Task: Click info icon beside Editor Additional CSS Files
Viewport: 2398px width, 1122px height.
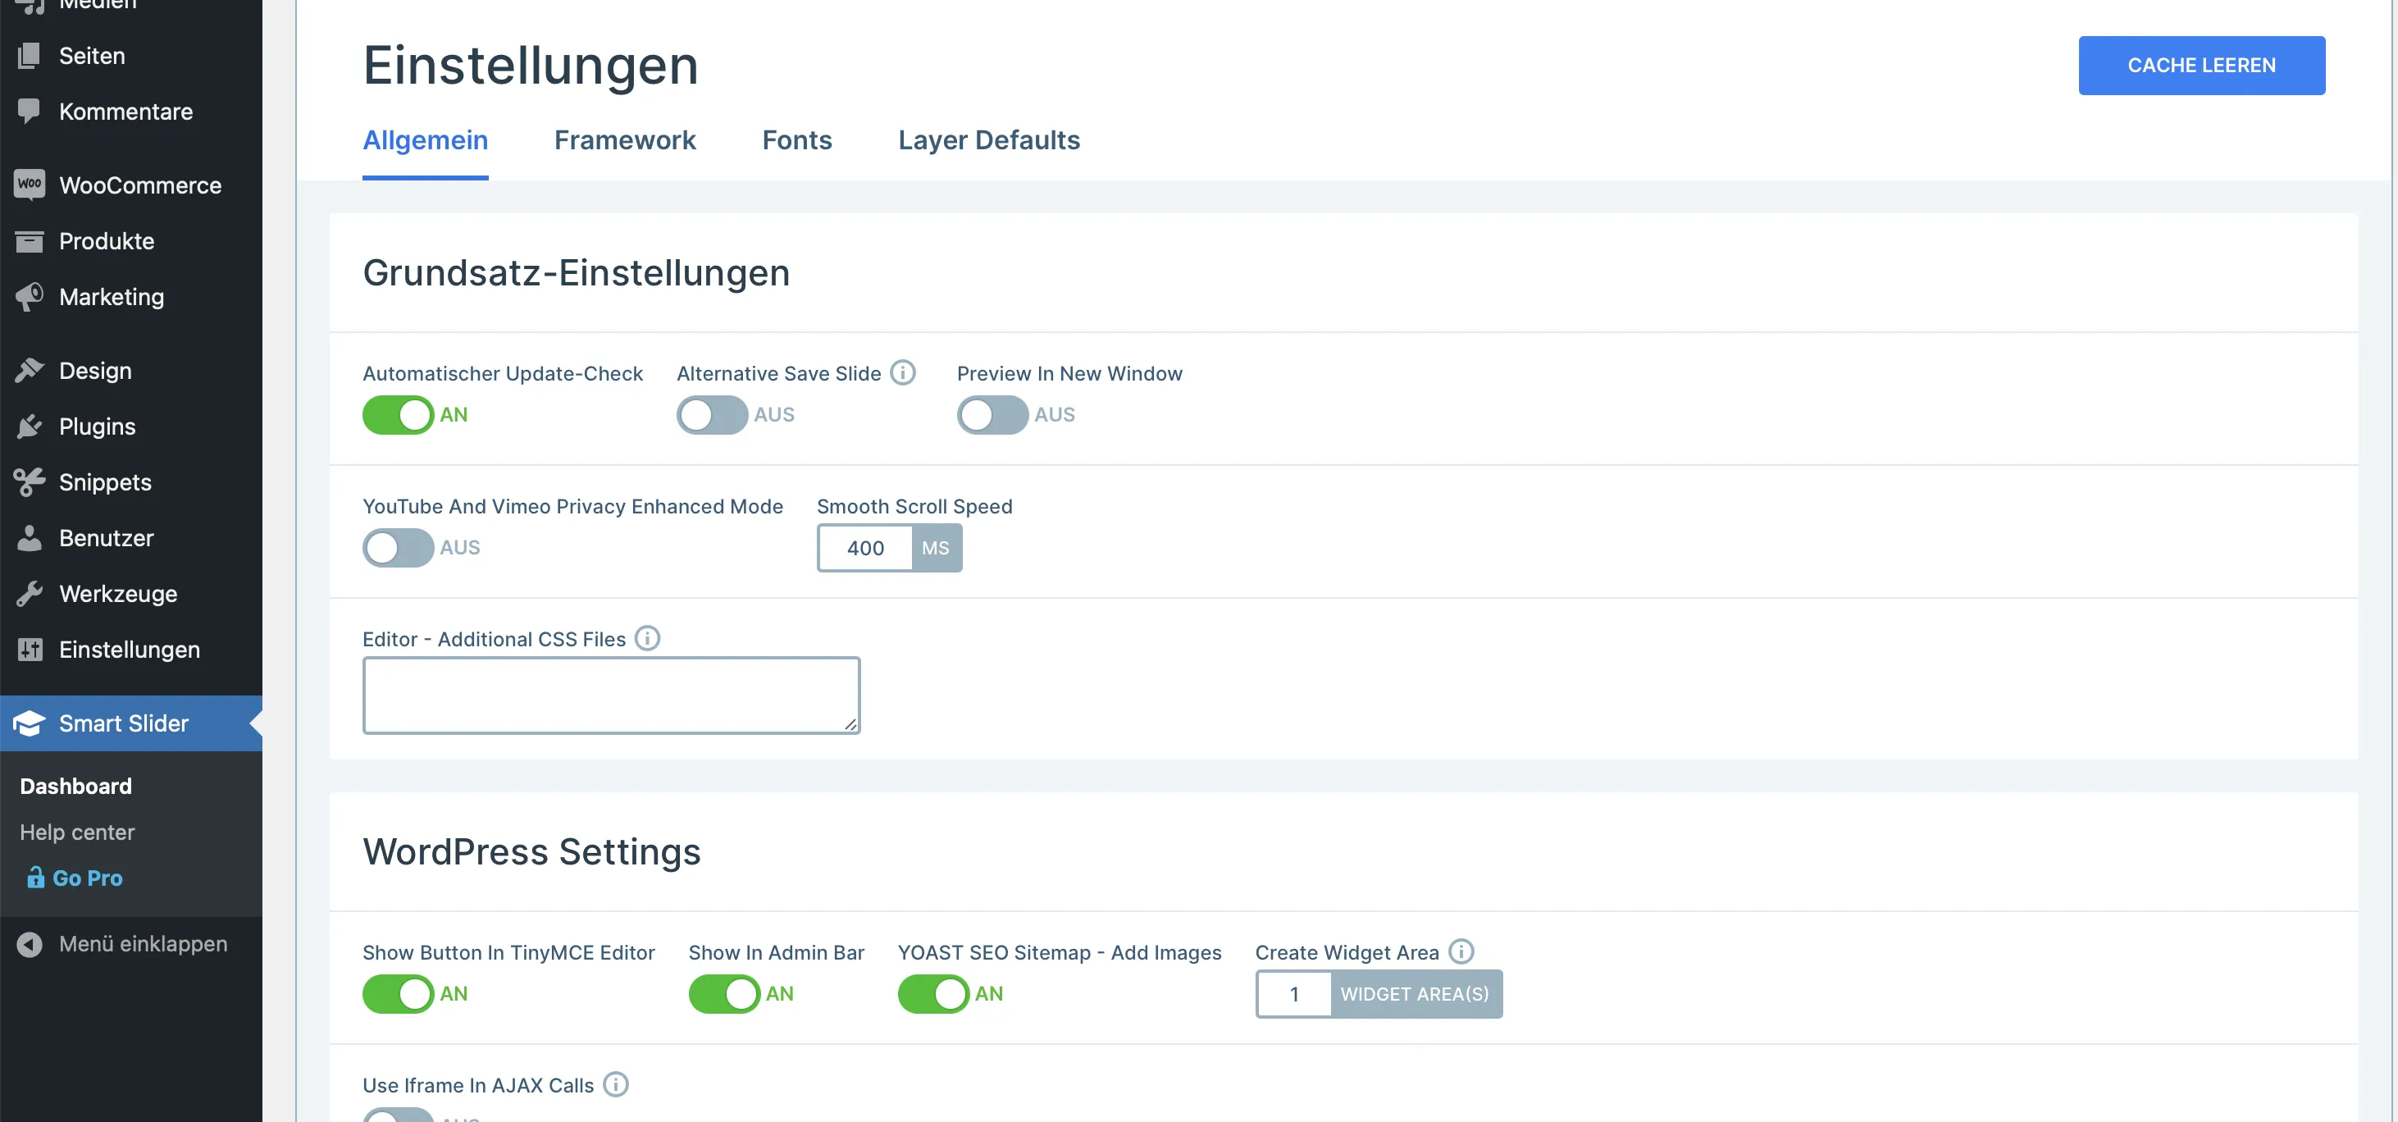Action: [647, 638]
